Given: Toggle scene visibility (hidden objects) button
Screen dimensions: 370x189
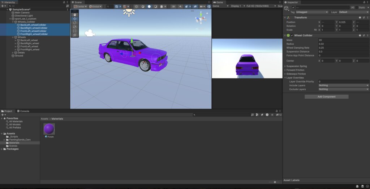Looking at the screenshot, I should (195, 6).
